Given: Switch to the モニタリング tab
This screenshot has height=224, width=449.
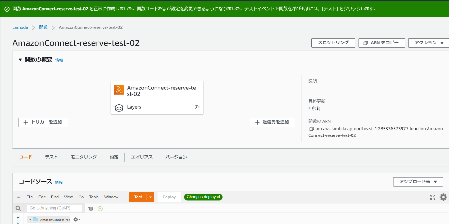Looking at the screenshot, I should (x=84, y=157).
